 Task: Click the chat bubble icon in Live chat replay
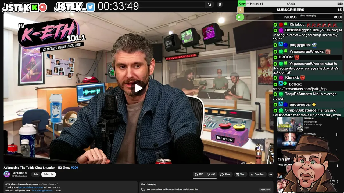click(143, 190)
